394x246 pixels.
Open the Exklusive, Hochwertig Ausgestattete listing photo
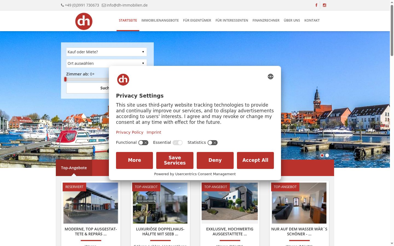pos(230,201)
